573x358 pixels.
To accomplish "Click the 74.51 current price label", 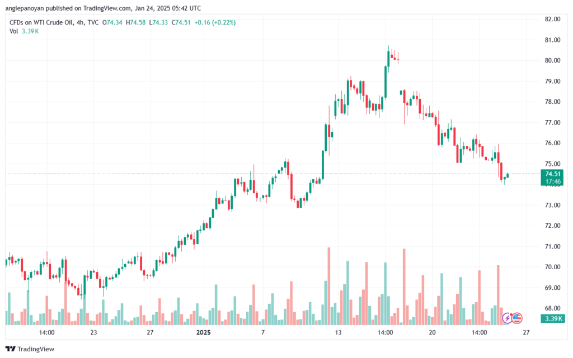I will [x=552, y=174].
